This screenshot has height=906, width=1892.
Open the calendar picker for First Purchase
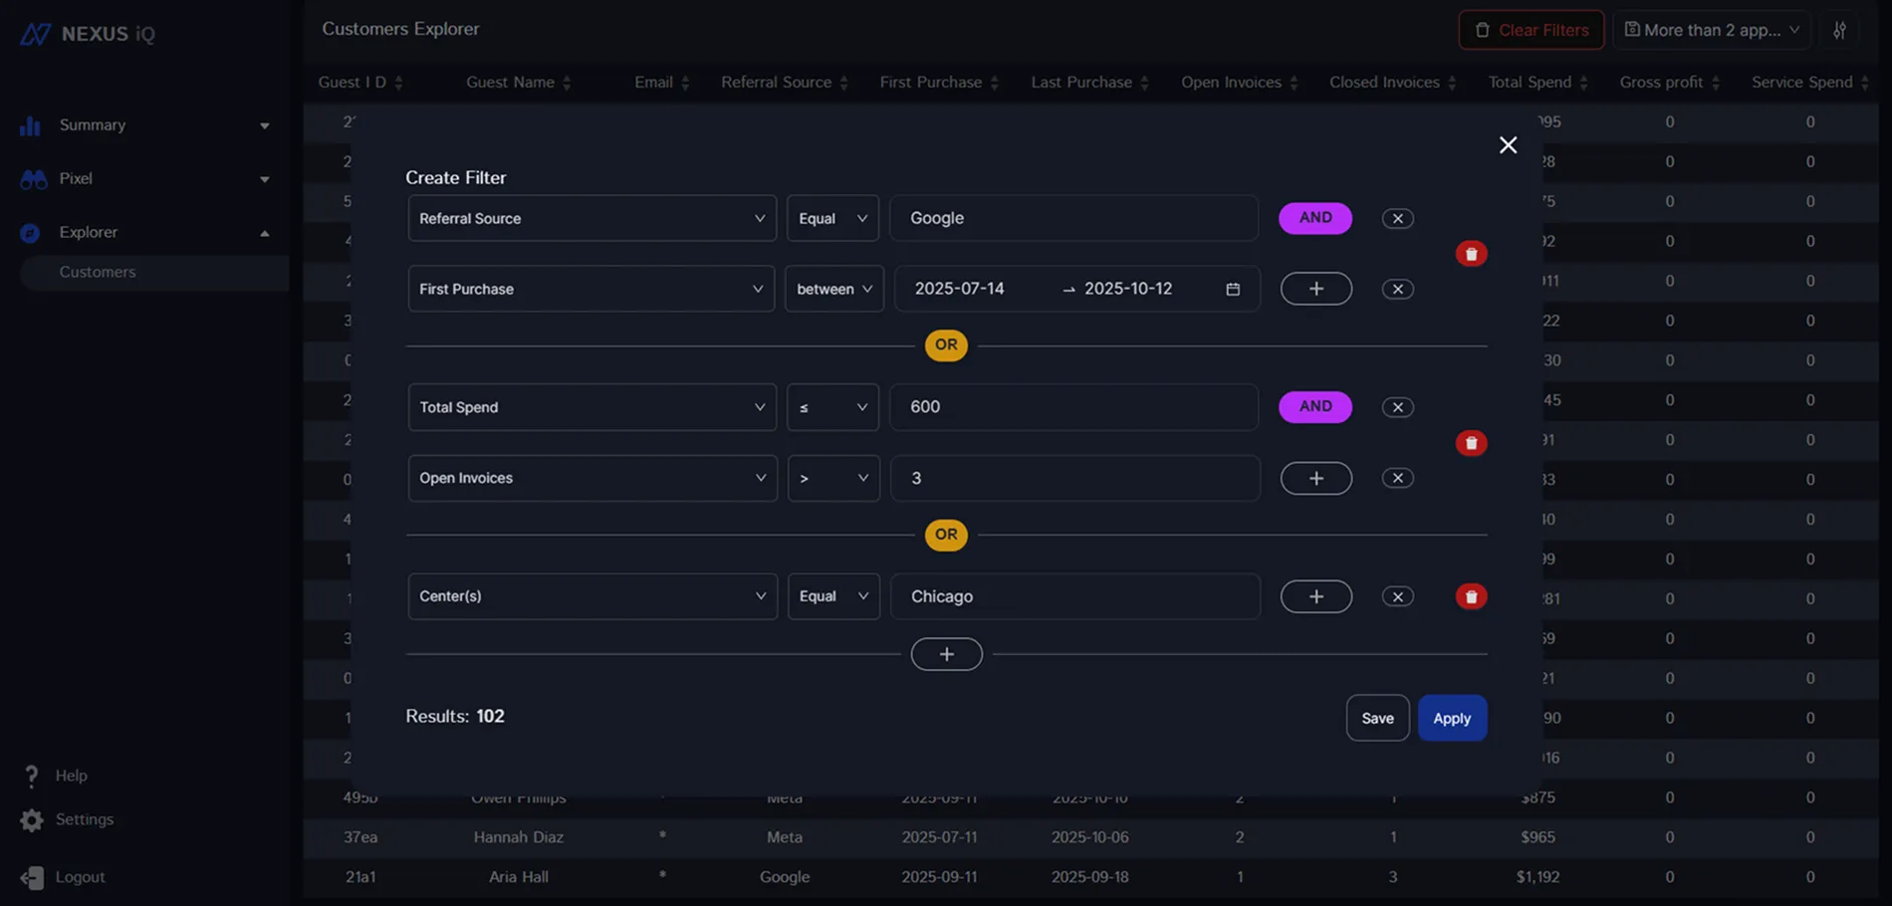coord(1233,289)
